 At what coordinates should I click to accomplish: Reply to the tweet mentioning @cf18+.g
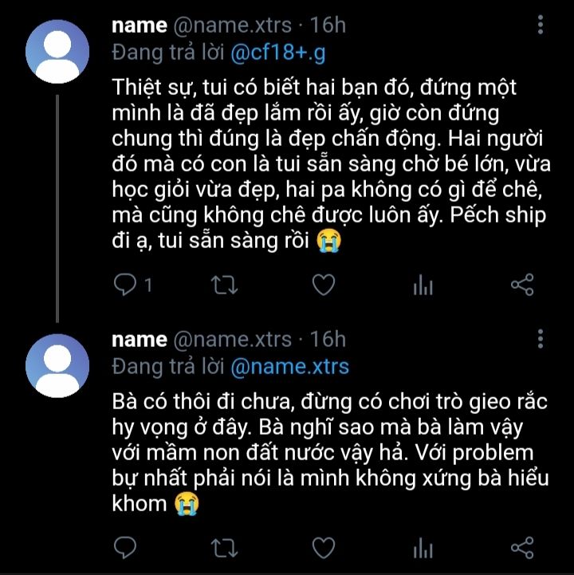126,285
